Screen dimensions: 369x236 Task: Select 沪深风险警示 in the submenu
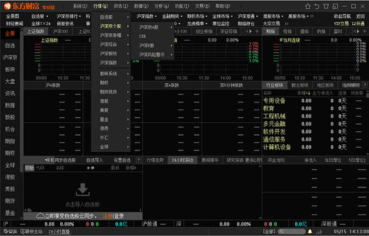(x=153, y=55)
